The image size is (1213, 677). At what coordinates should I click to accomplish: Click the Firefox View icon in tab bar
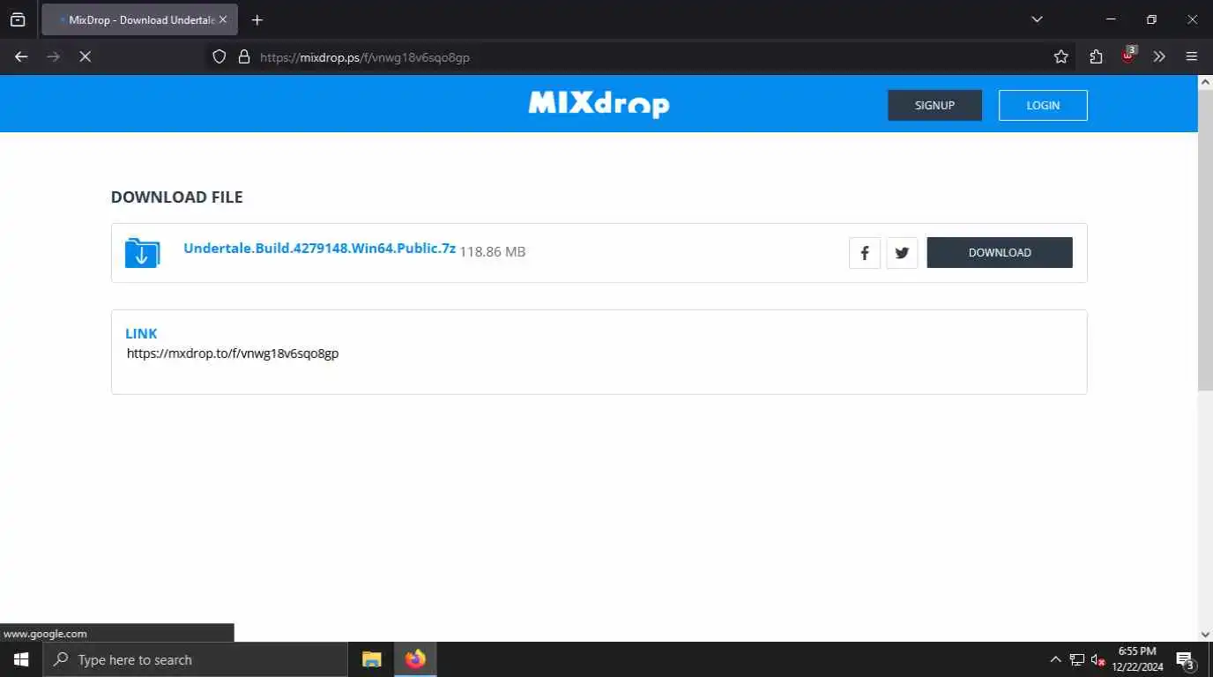coord(18,19)
